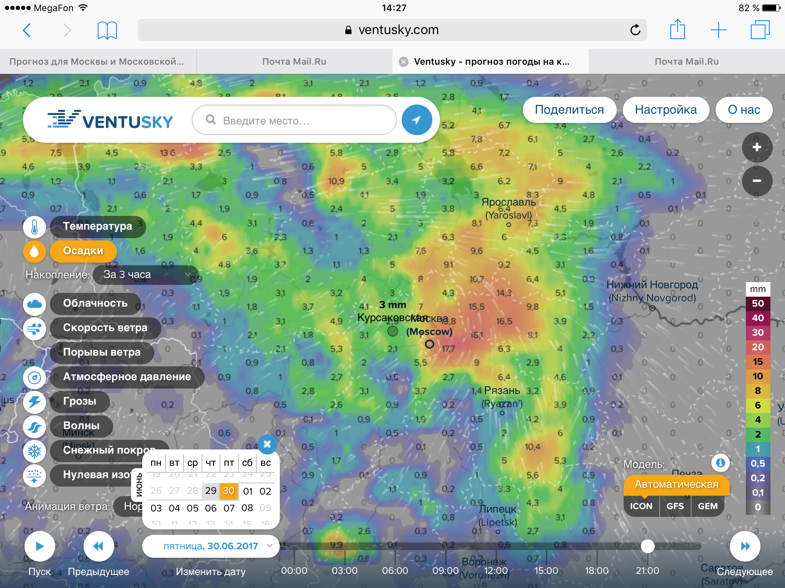Click the temperature thermometer icon
Image resolution: width=785 pixels, height=588 pixels.
(34, 227)
